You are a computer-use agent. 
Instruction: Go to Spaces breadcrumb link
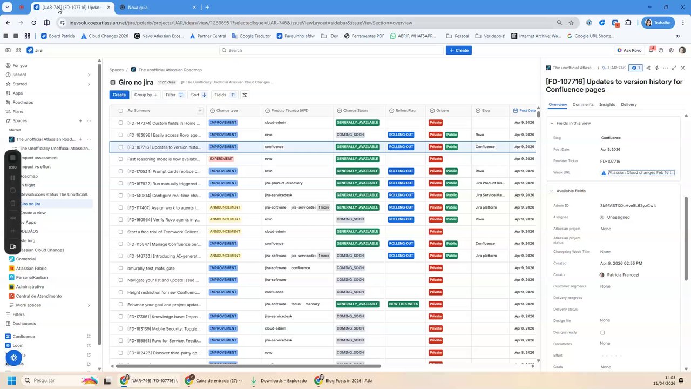117,70
